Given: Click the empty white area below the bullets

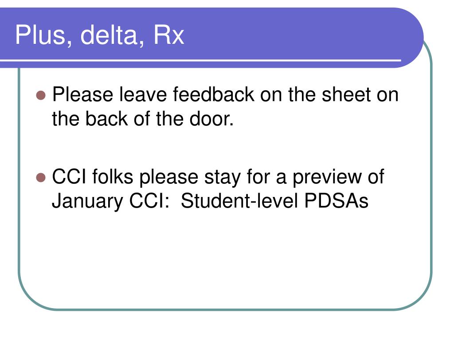Looking at the screenshot, I should click(x=225, y=260).
